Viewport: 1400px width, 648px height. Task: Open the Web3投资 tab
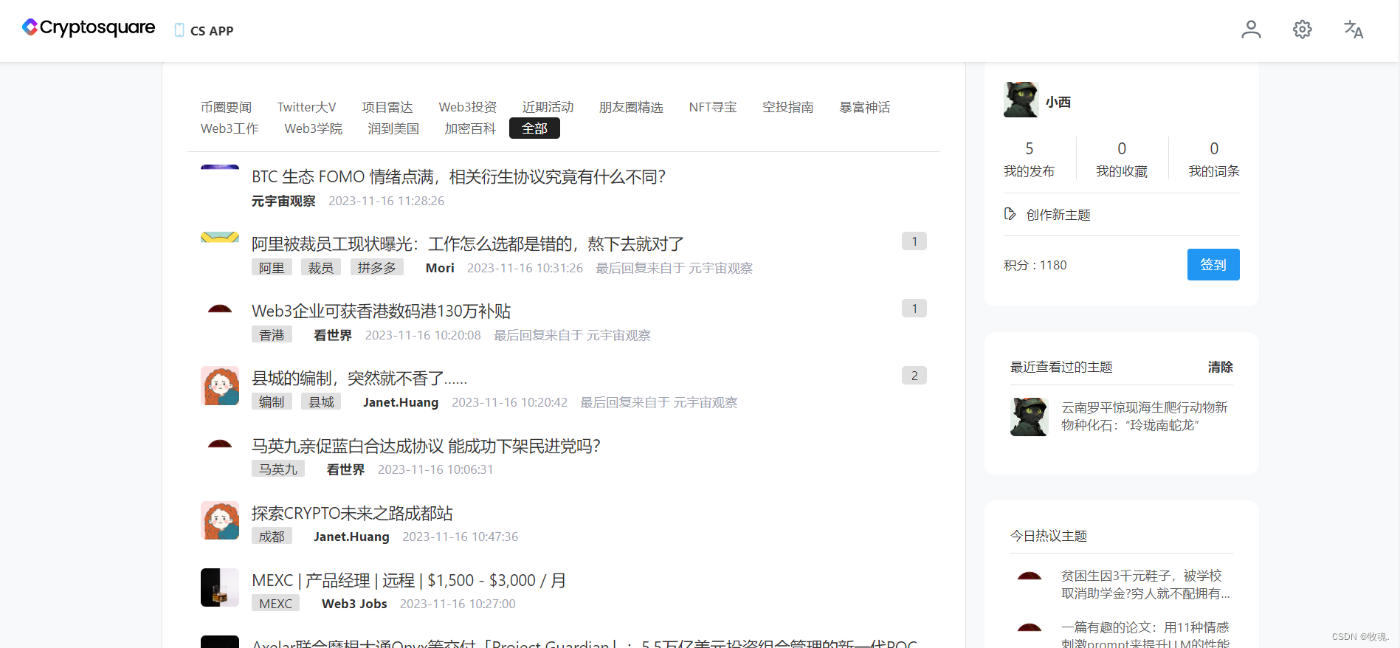[x=467, y=107]
